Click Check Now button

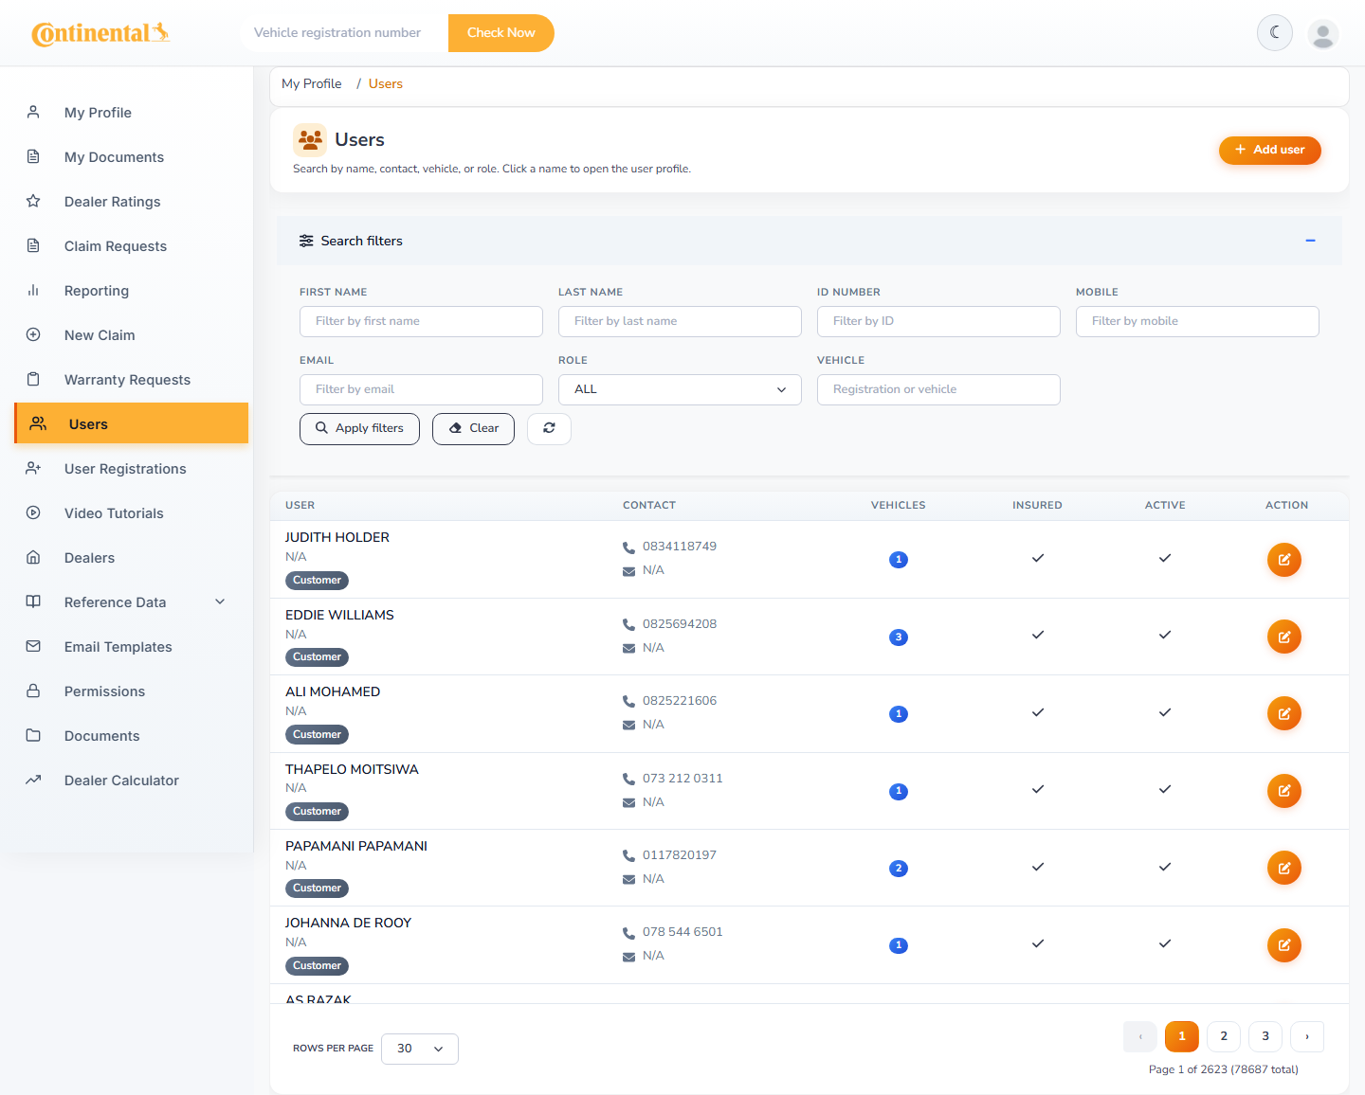(500, 33)
